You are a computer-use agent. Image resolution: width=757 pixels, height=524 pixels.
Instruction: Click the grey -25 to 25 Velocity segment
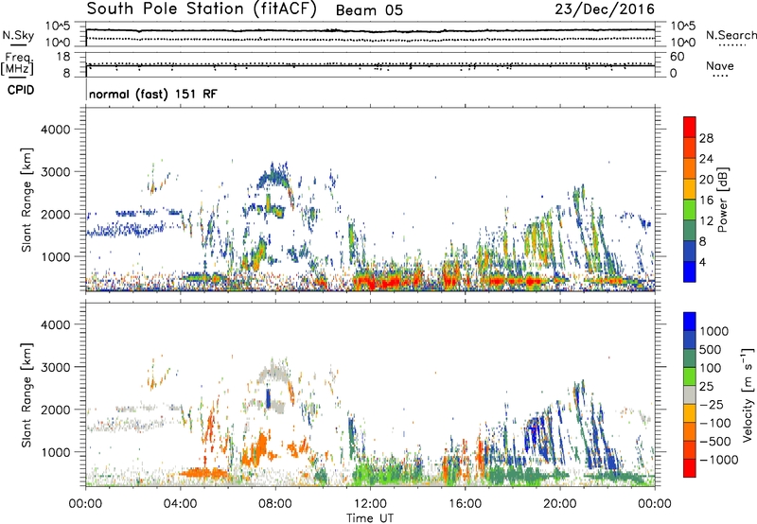pyautogui.click(x=690, y=395)
